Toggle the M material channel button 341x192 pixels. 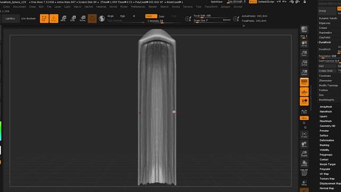[x=134, y=16]
